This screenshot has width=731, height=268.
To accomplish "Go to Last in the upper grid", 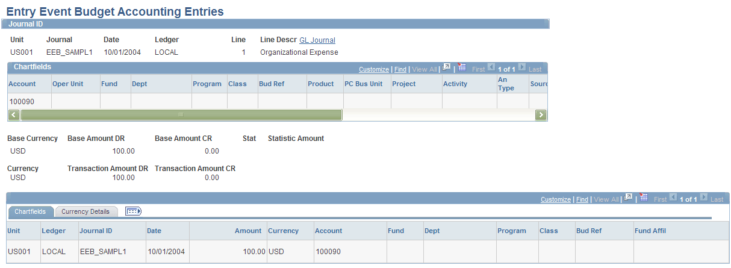I will pos(535,69).
